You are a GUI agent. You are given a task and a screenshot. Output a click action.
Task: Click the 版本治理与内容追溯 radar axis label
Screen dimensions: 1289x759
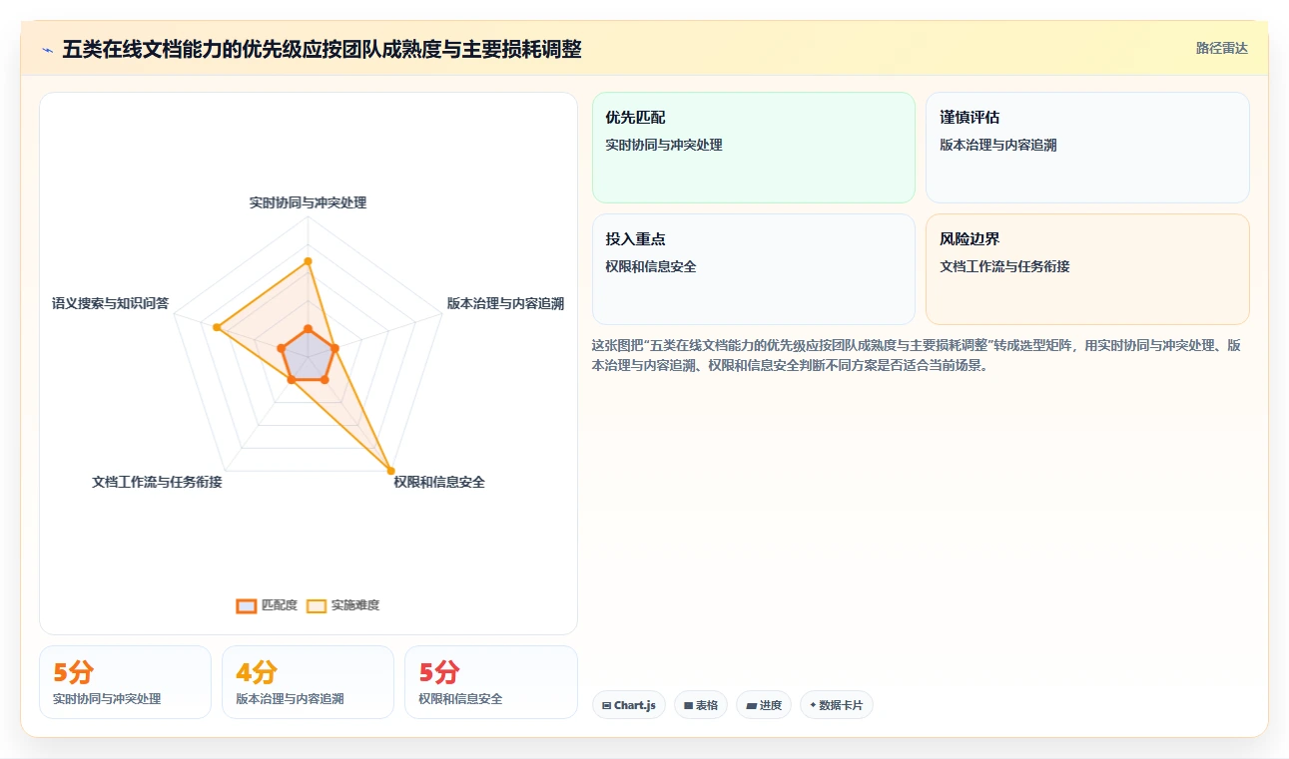[x=505, y=303]
